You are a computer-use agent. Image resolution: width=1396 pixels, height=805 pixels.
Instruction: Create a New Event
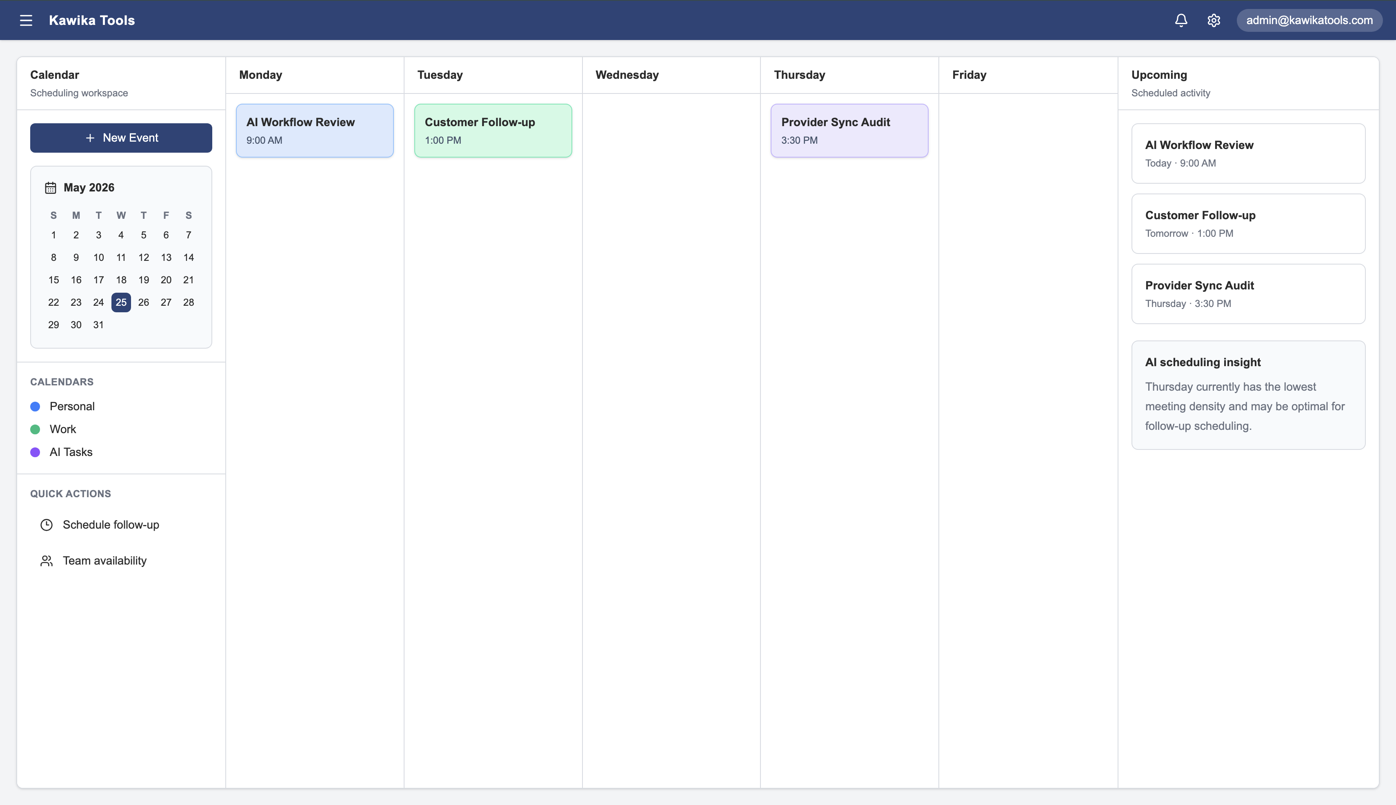(x=121, y=138)
